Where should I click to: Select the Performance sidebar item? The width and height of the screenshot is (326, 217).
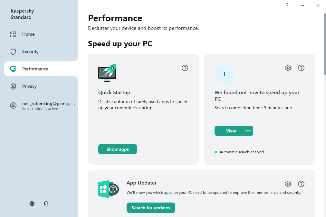pos(35,69)
